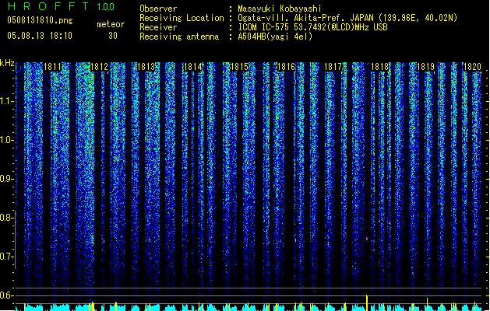Viewport: 490px width, 311px height.
Task: Click the observer name Masayuki Kobayashi
Action: point(280,9)
